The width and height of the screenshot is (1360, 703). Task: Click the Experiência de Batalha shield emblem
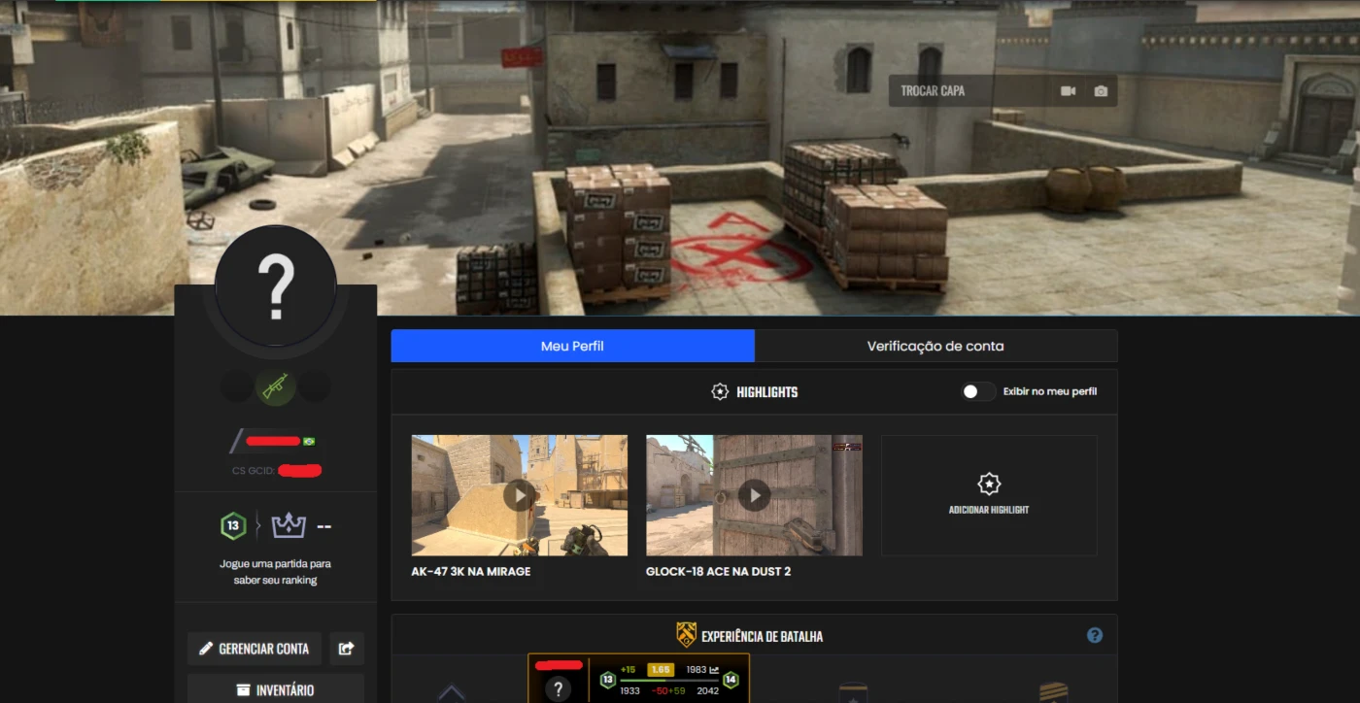(687, 635)
